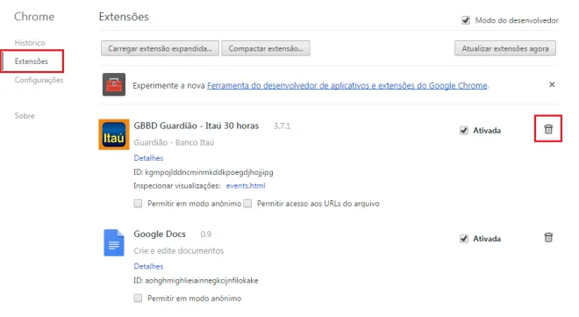Viewport: 579px width, 317px height.
Task: Click the GBBD Guardião - Itaú 30 horas title
Action: (x=197, y=126)
